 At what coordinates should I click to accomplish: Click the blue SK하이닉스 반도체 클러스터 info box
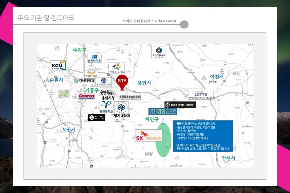click(x=203, y=136)
